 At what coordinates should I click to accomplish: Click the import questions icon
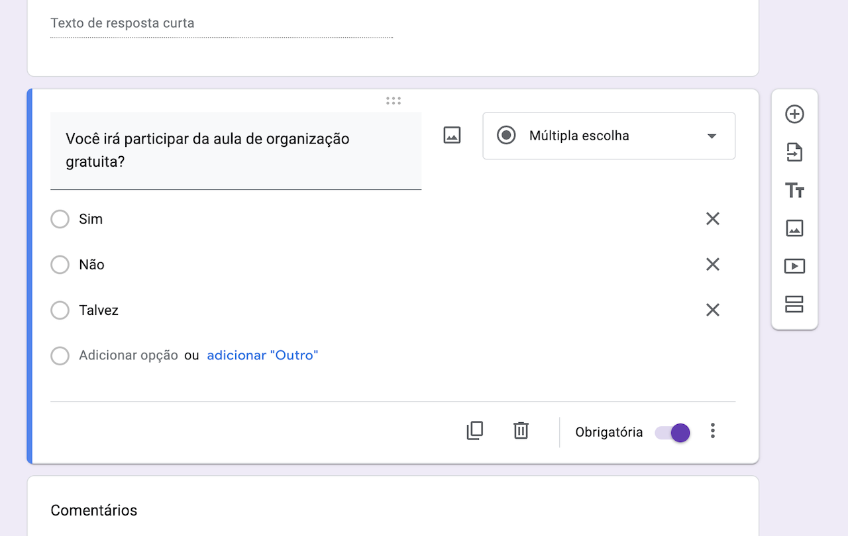[x=794, y=152]
